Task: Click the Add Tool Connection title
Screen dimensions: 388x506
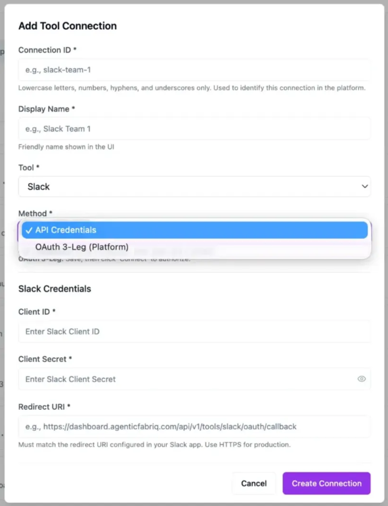Action: pos(68,26)
